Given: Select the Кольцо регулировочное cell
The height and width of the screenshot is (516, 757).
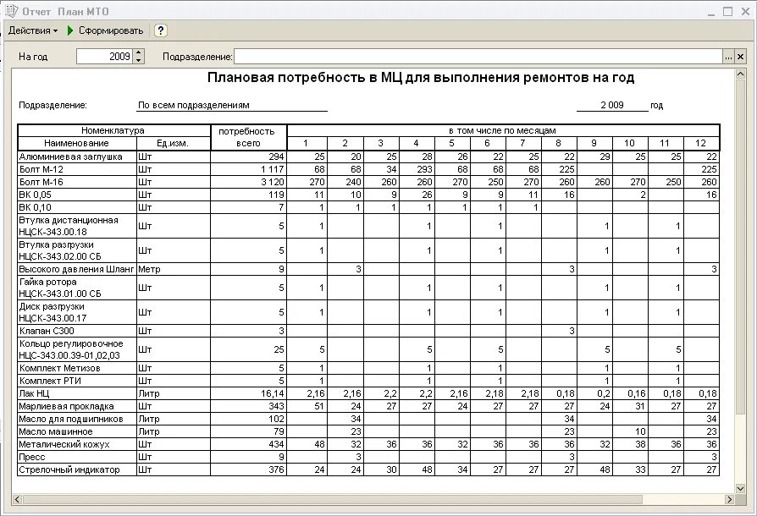Looking at the screenshot, I should (77, 349).
